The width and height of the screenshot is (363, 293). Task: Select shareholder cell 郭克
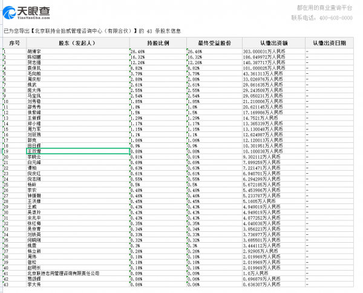(x=77, y=140)
